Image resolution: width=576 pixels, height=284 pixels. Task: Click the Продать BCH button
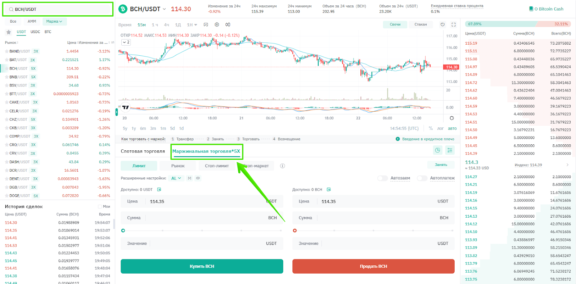pyautogui.click(x=373, y=266)
